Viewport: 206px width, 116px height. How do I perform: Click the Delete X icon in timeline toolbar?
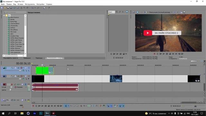[81, 106]
